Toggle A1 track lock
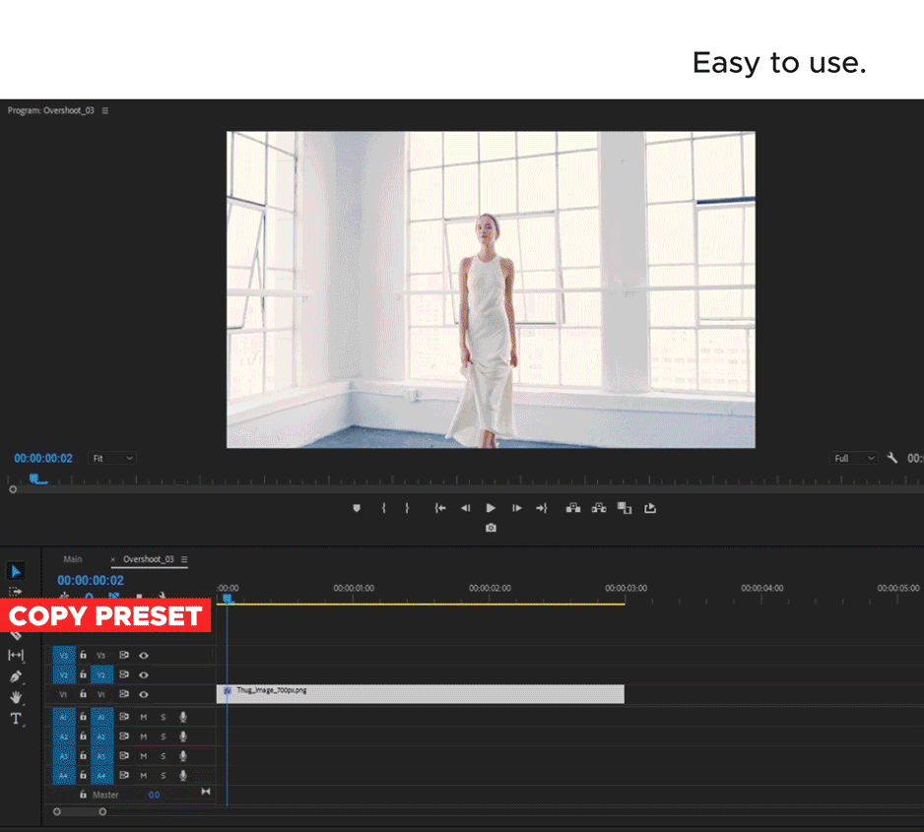Image resolution: width=924 pixels, height=832 pixels. click(x=83, y=717)
